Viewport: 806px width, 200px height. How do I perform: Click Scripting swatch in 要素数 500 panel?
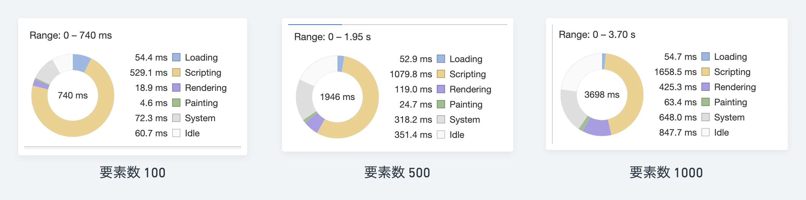click(441, 74)
